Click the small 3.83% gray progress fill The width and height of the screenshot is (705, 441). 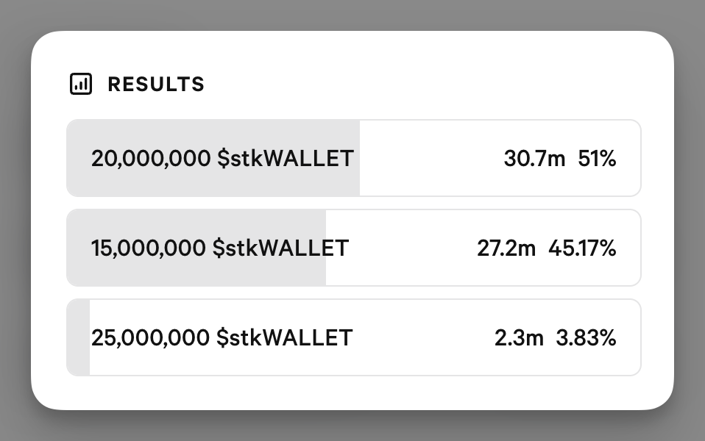pos(79,337)
